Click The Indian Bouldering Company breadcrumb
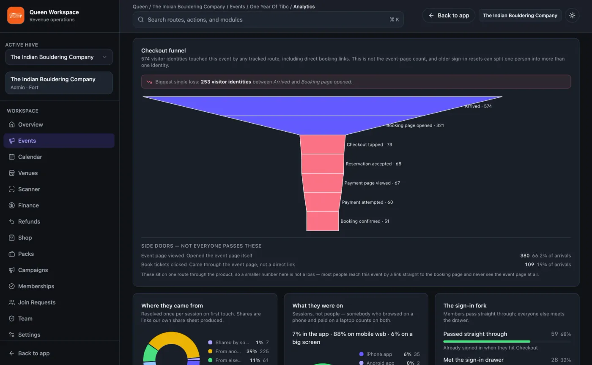Screen dimensions: 592x365 [189, 7]
